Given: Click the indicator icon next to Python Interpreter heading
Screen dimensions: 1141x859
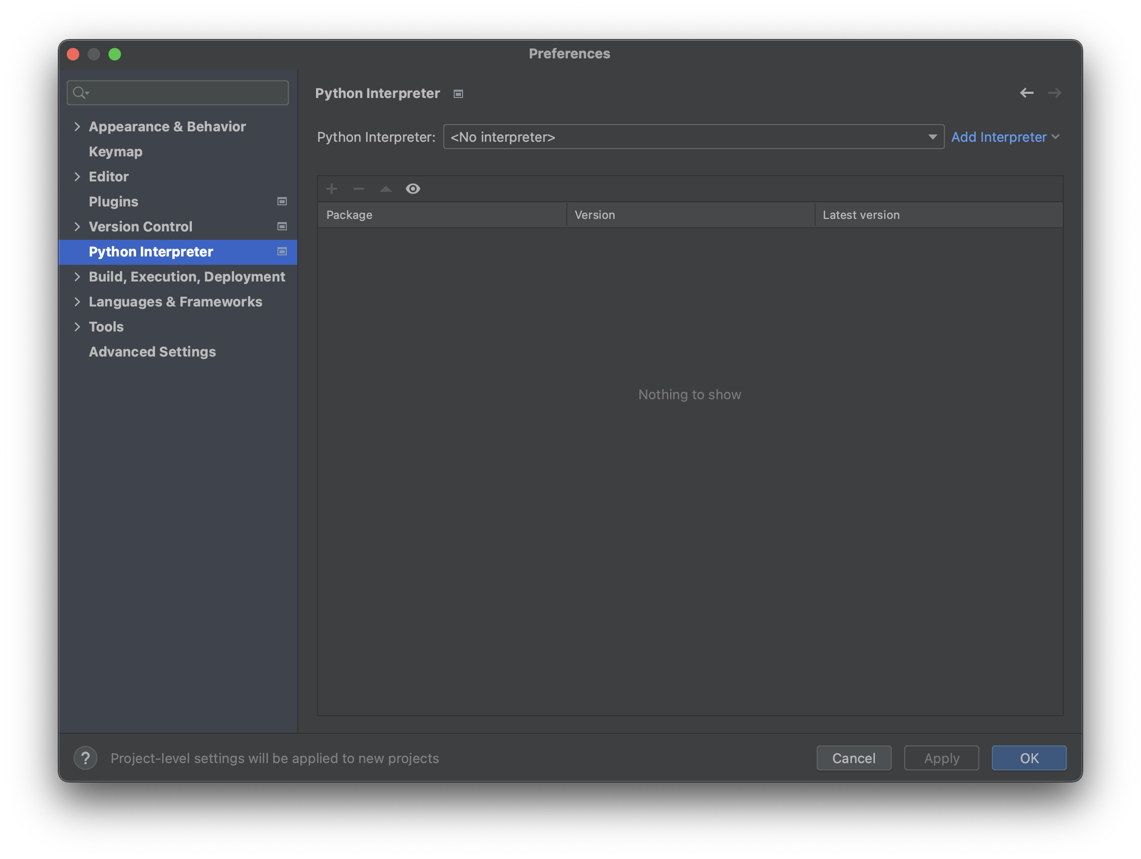Looking at the screenshot, I should point(458,94).
